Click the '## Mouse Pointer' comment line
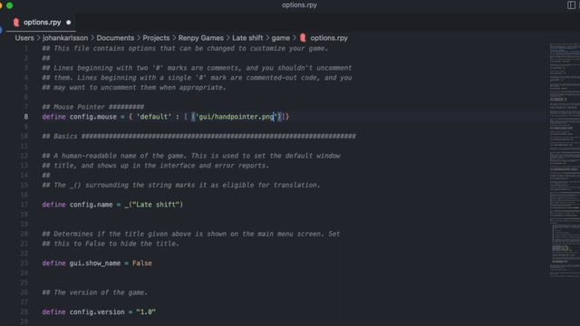 (92, 107)
